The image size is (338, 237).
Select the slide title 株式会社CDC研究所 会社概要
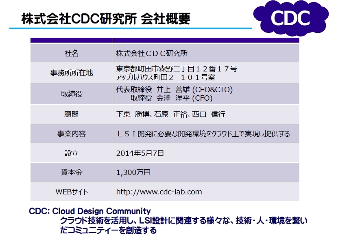106,19
